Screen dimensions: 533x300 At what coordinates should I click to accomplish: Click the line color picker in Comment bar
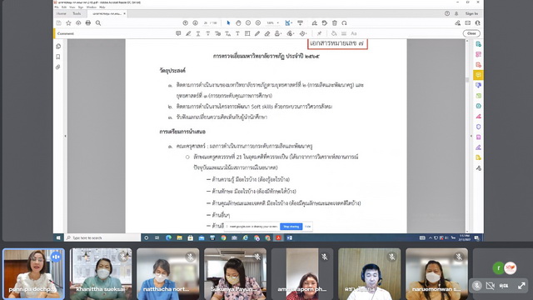[x=334, y=33]
